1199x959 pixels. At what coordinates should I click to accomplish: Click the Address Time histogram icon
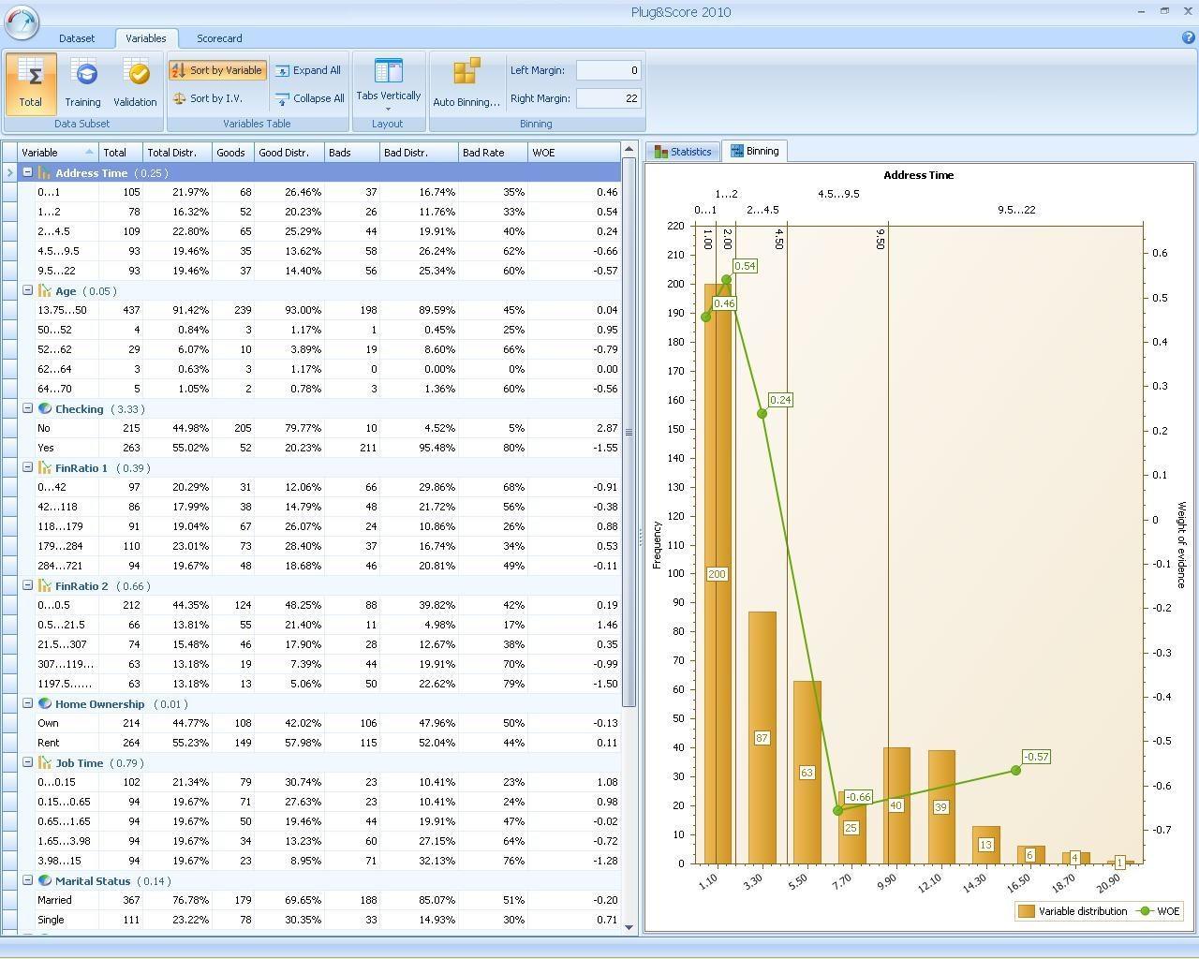pyautogui.click(x=44, y=172)
